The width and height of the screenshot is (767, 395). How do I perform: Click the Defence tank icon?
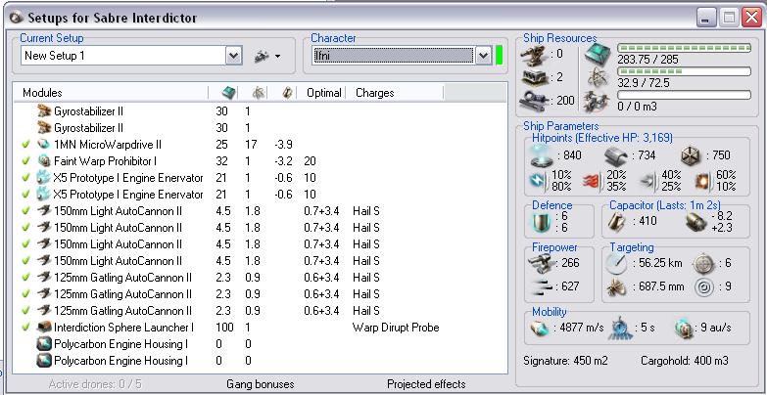tap(542, 222)
